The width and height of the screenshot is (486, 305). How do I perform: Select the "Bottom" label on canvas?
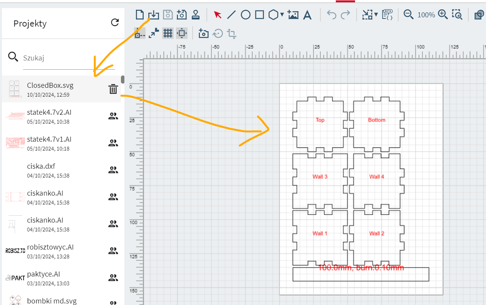pyautogui.click(x=377, y=120)
